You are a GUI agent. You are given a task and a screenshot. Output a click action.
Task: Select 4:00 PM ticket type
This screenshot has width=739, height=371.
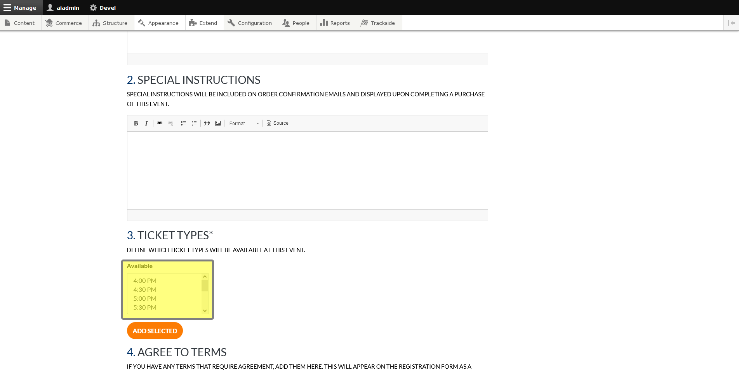[x=145, y=280]
